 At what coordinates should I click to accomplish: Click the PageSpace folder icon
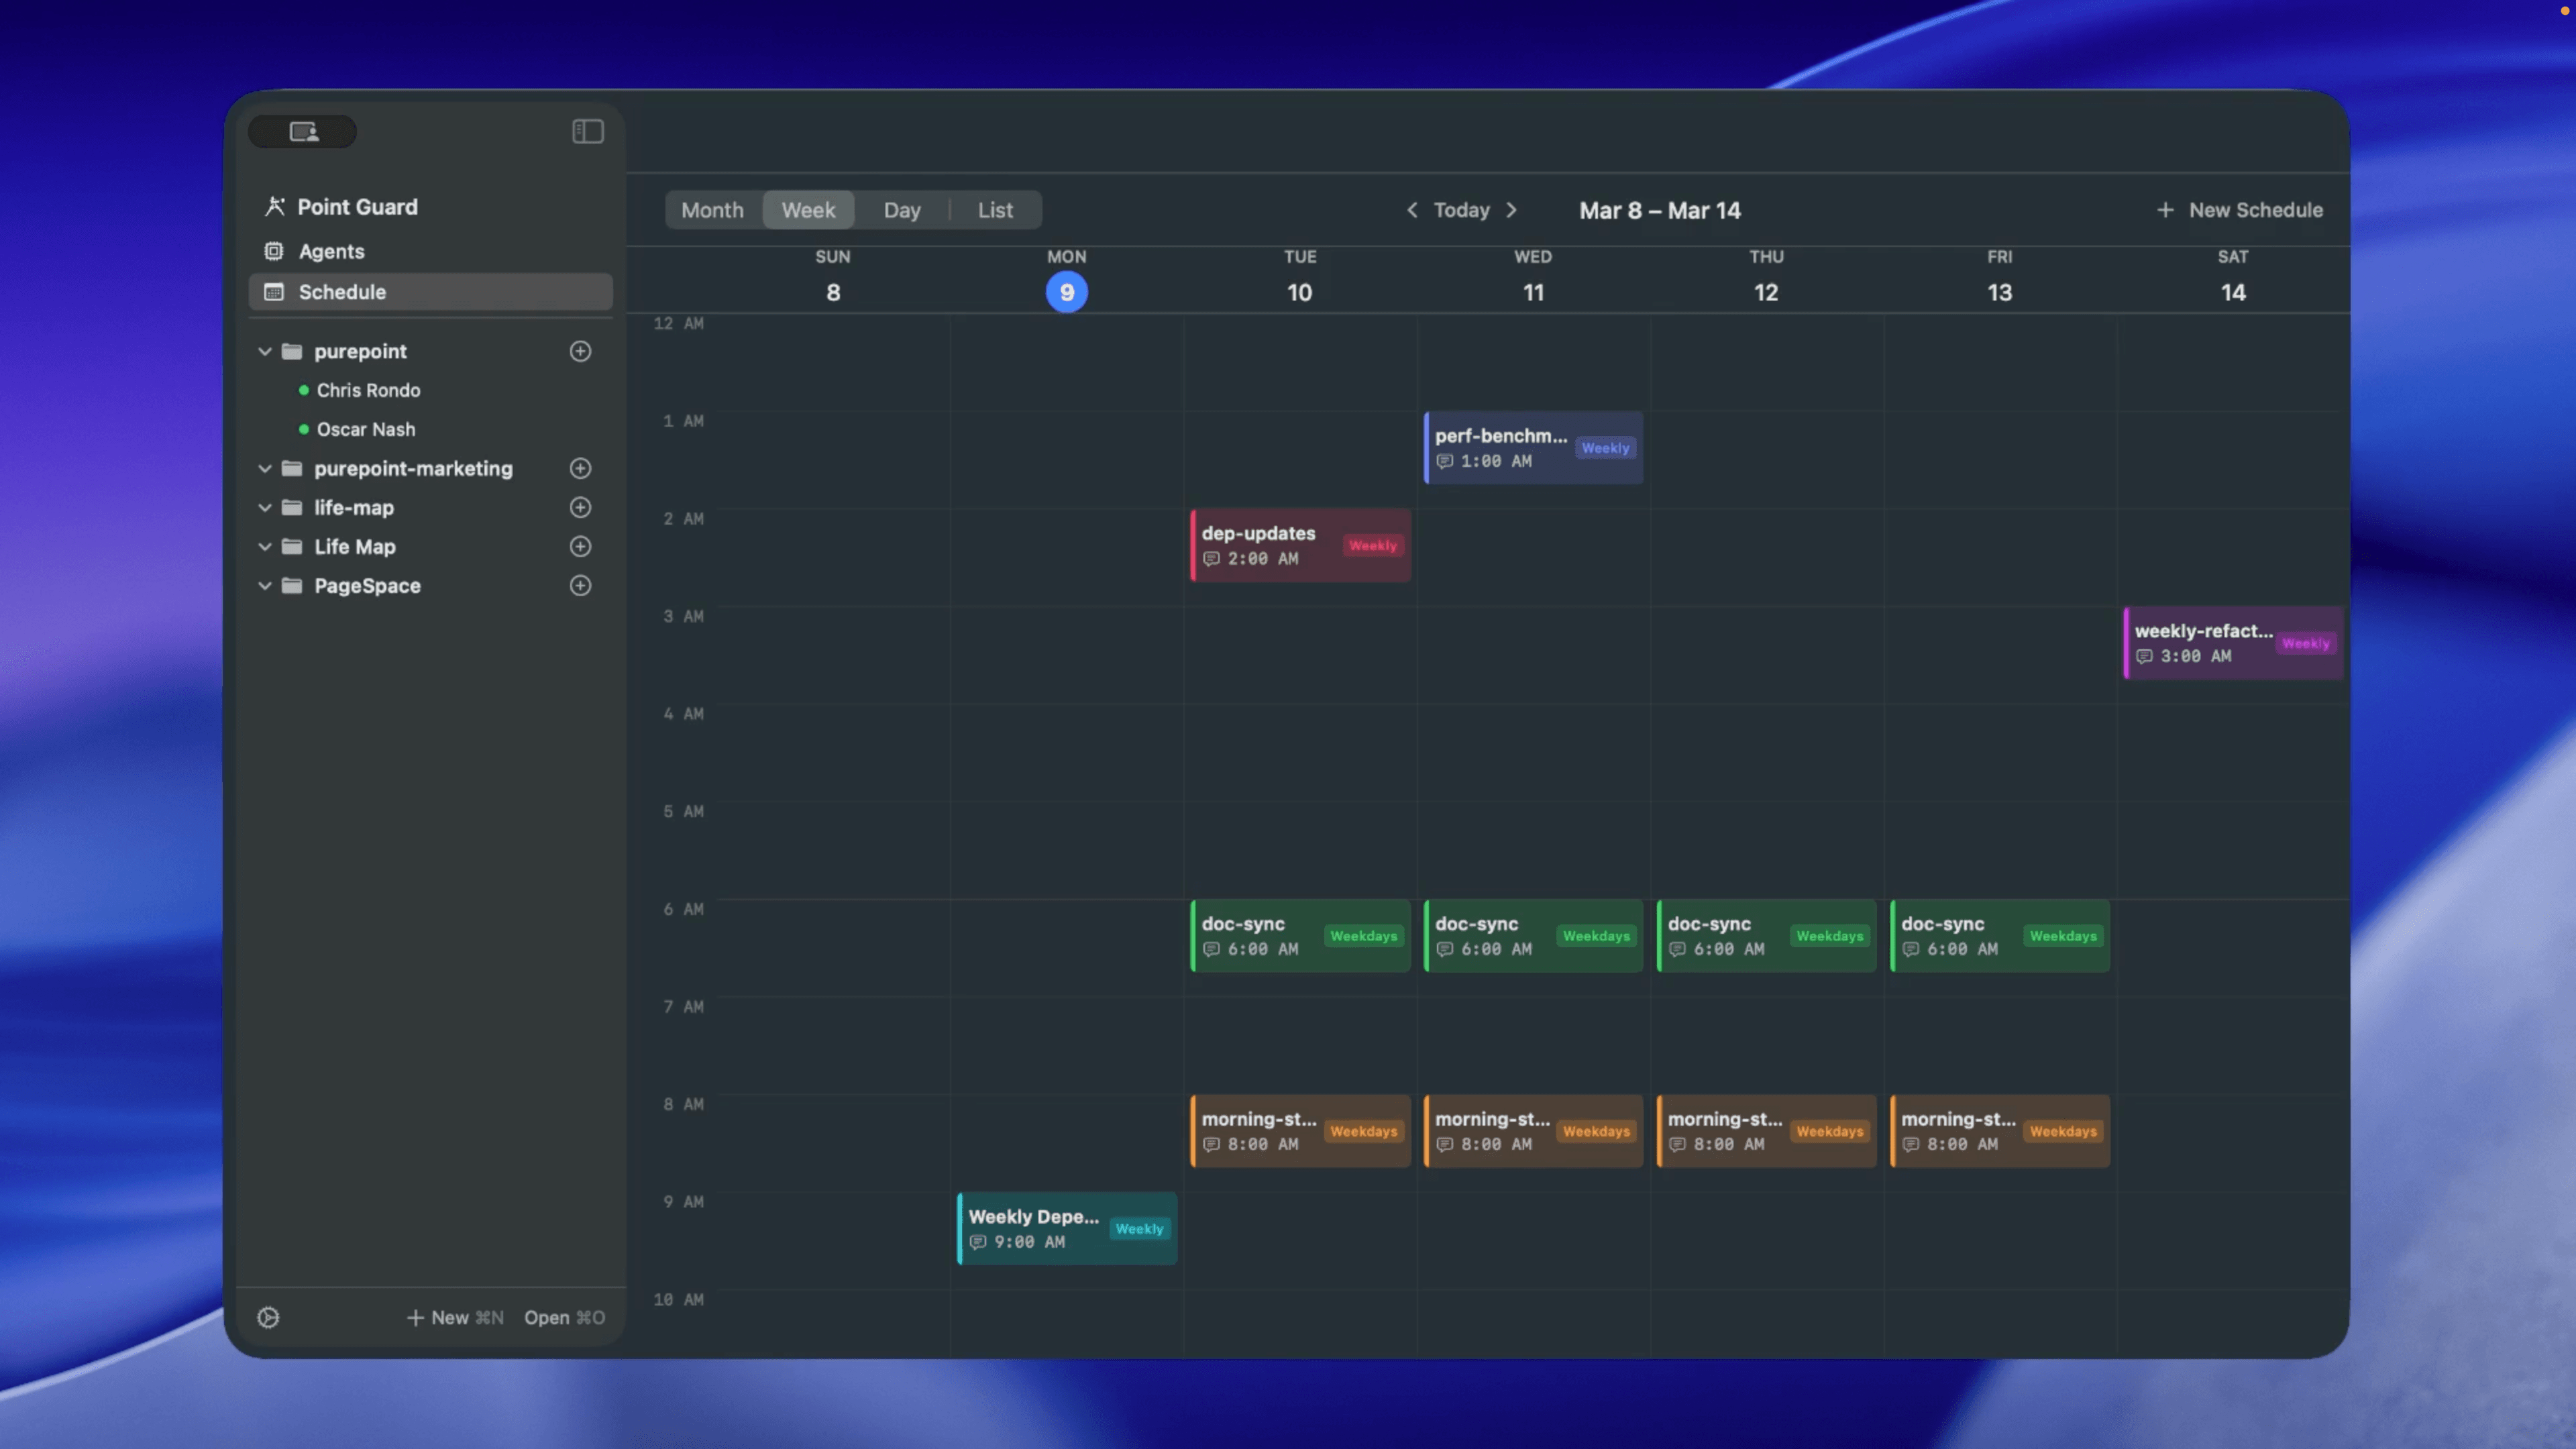click(292, 585)
